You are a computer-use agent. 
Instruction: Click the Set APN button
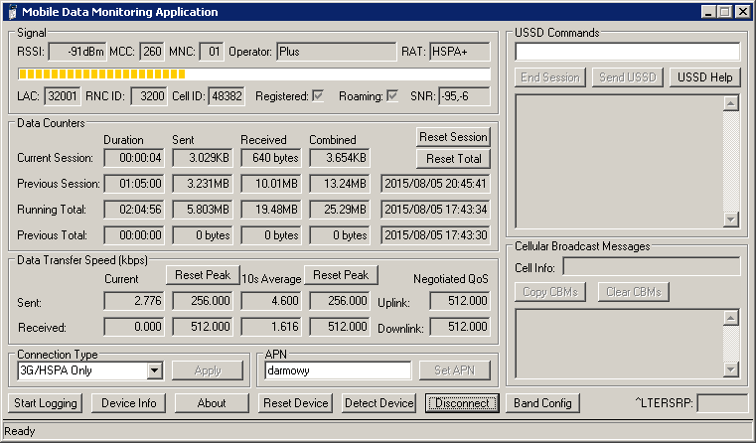(455, 370)
